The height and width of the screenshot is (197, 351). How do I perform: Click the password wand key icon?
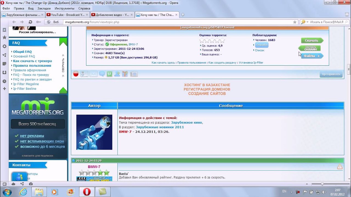pos(39,22)
